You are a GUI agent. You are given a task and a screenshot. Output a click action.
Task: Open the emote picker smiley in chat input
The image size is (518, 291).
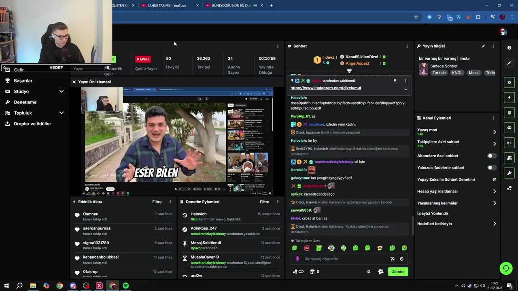pos(401,259)
